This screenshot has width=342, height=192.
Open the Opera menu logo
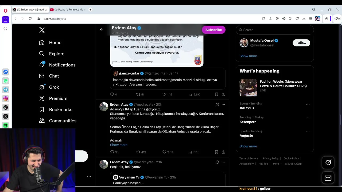click(5, 11)
